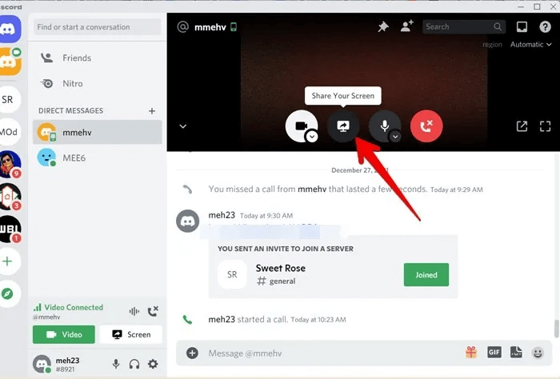Turn on camera in call controls
The height and width of the screenshot is (379, 560).
pos(301,126)
